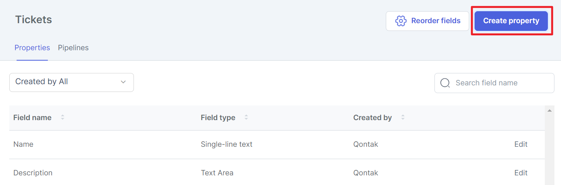Expand the Created by All chevron

tap(123, 82)
